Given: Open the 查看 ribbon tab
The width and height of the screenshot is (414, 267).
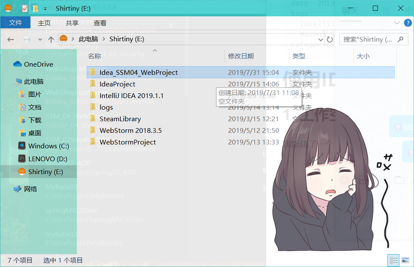Looking at the screenshot, I should pos(100,23).
